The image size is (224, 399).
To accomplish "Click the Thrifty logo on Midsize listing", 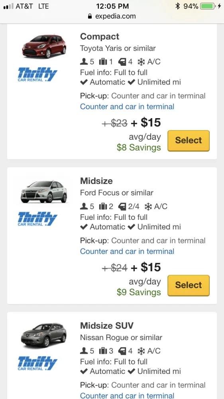I will click(x=37, y=219).
